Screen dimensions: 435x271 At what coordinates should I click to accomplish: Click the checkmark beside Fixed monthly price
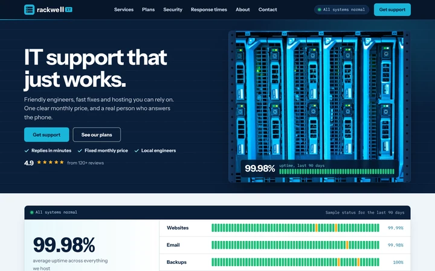[x=80, y=151]
